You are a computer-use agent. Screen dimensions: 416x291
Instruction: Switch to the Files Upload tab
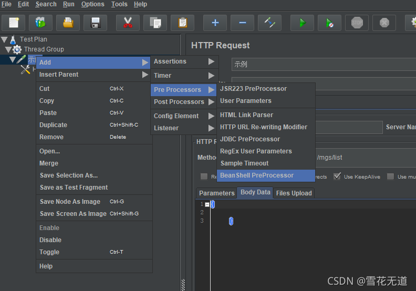click(294, 193)
